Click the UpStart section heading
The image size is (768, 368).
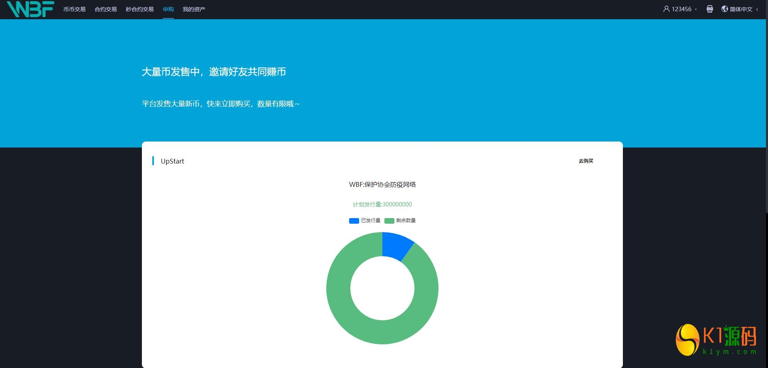point(172,161)
